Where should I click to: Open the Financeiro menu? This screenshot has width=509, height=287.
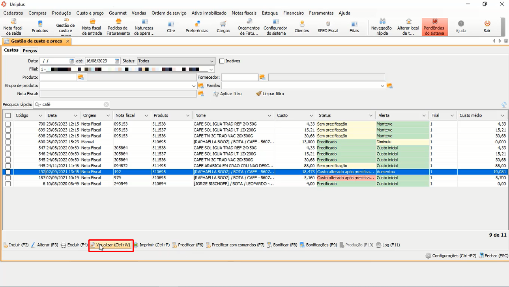pos(294,13)
